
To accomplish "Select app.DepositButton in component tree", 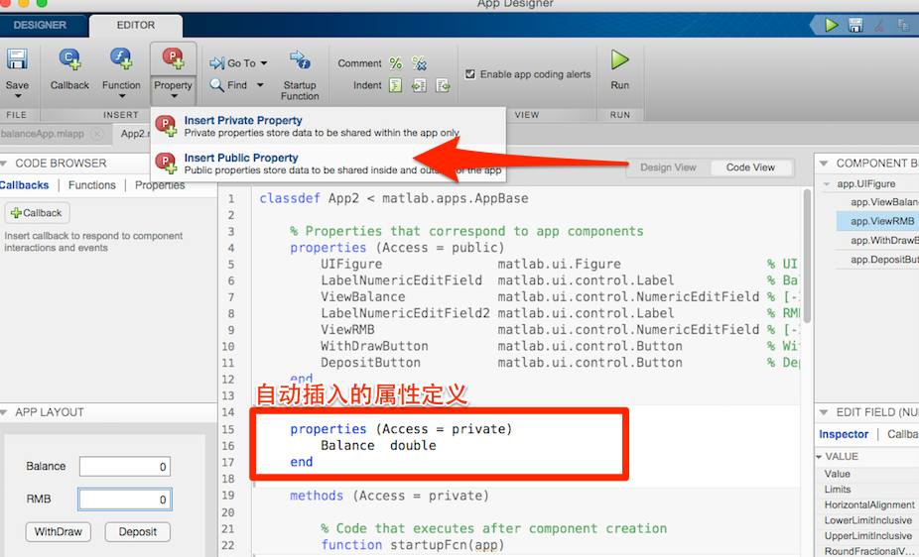I will [884, 260].
